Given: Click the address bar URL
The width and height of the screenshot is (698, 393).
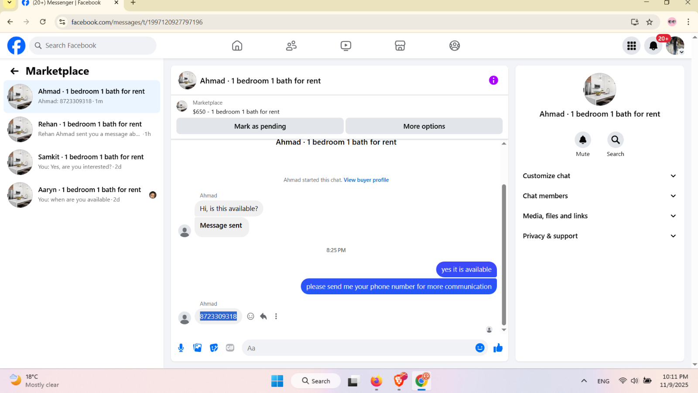Looking at the screenshot, I should [137, 22].
